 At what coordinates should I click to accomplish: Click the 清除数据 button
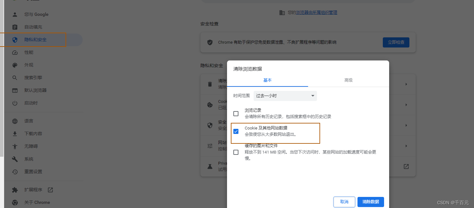[x=371, y=202]
